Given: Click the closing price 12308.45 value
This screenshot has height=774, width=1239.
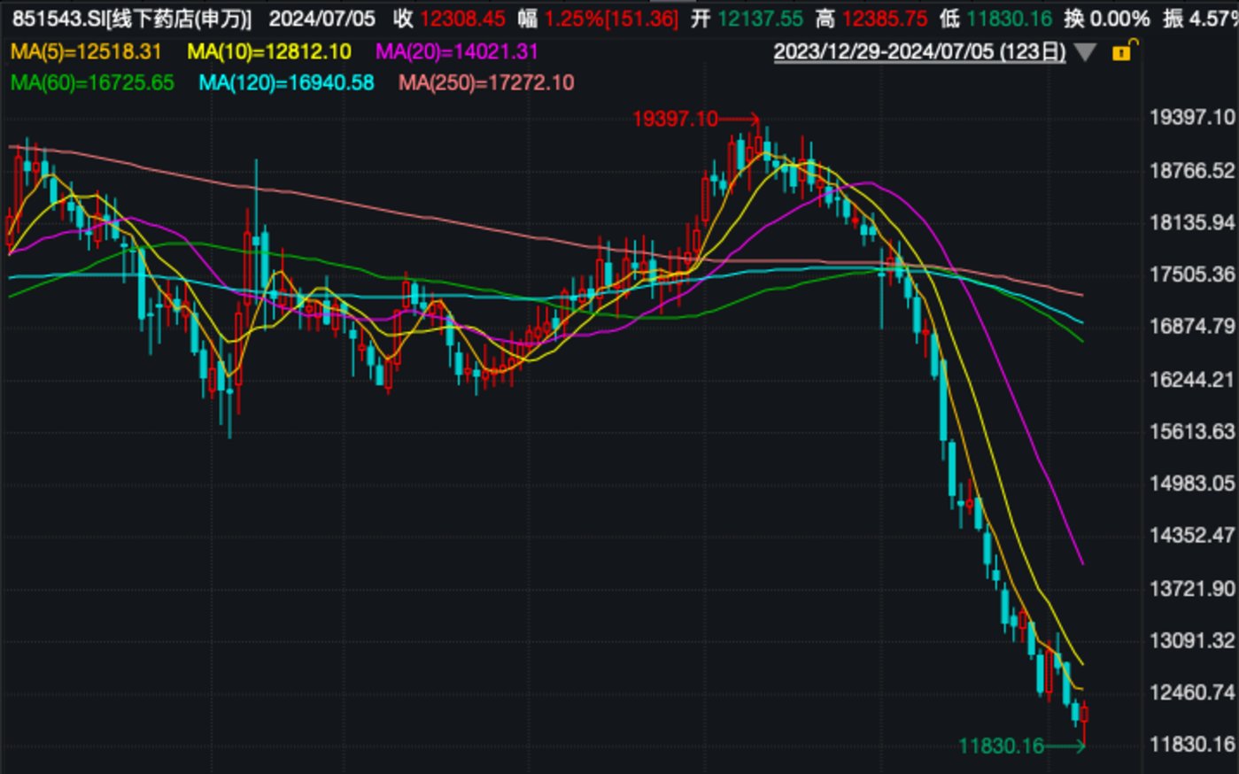Looking at the screenshot, I should tap(462, 19).
